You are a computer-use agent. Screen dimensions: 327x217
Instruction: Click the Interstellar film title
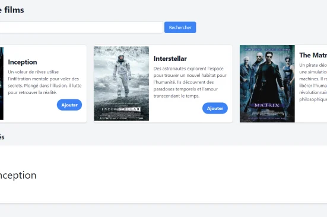(170, 59)
